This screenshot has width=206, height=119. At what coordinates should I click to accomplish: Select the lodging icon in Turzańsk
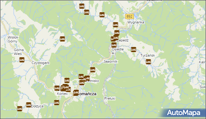point(148,62)
